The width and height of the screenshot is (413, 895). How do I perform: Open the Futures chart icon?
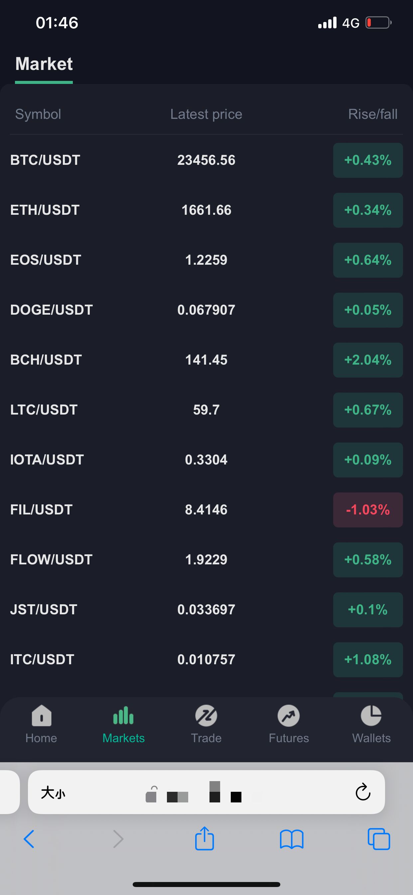click(288, 716)
